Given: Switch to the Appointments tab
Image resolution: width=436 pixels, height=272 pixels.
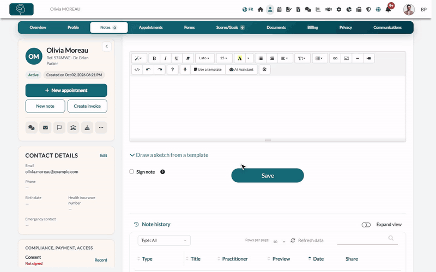Looking at the screenshot, I should pos(151,28).
